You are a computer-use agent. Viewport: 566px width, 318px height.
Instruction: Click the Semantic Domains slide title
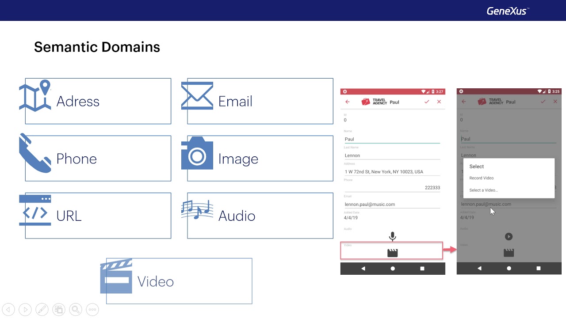(x=97, y=47)
